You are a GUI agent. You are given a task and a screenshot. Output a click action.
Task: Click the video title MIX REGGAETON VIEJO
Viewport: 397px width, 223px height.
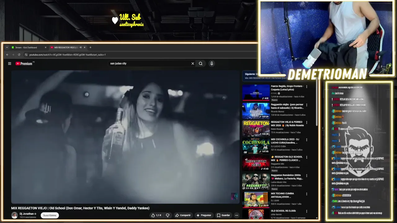(x=80, y=208)
